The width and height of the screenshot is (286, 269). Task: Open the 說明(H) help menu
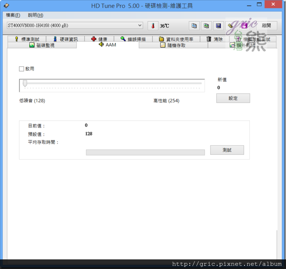36,15
